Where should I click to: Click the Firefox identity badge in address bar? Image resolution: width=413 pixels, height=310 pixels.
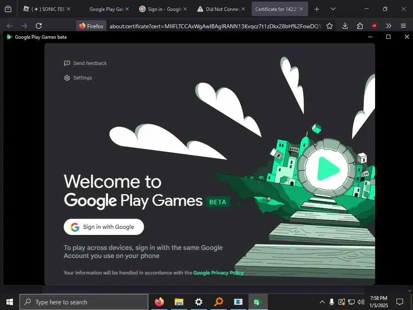tap(92, 26)
